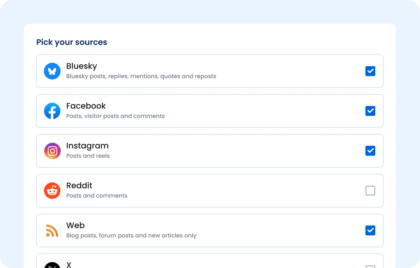Click the Reddit alien icon
This screenshot has height=268, width=420.
tap(52, 190)
